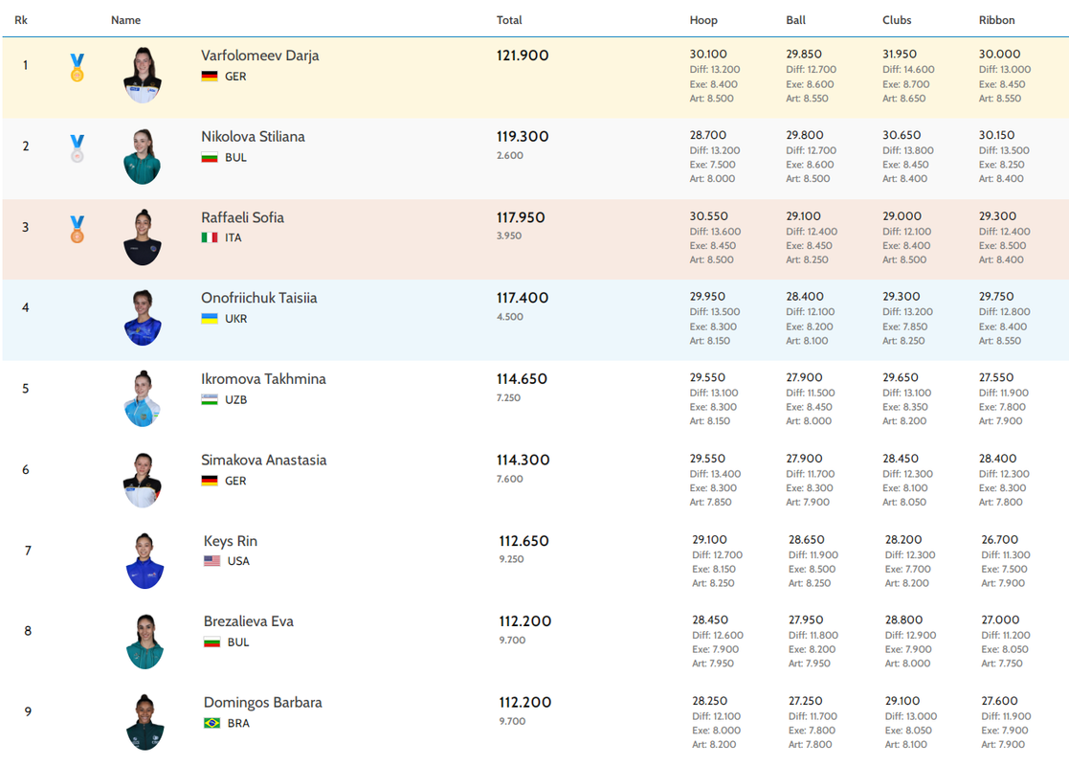
Task: Click Varfolomeev's Clubs Diff: 14.600 value
Action: [908, 70]
